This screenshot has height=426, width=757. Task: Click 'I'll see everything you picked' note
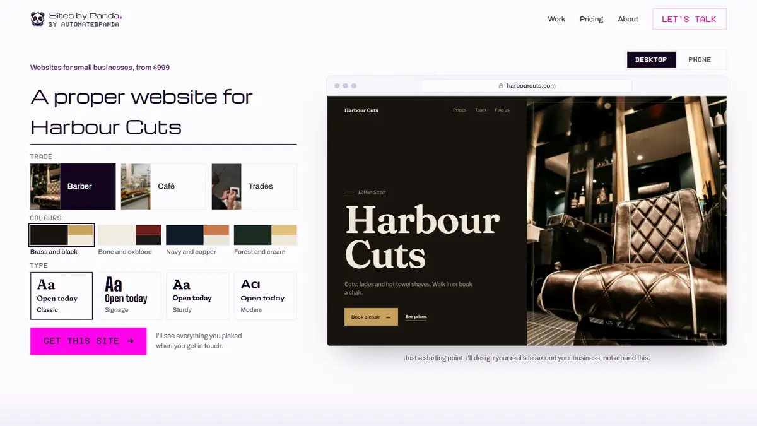tap(199, 341)
